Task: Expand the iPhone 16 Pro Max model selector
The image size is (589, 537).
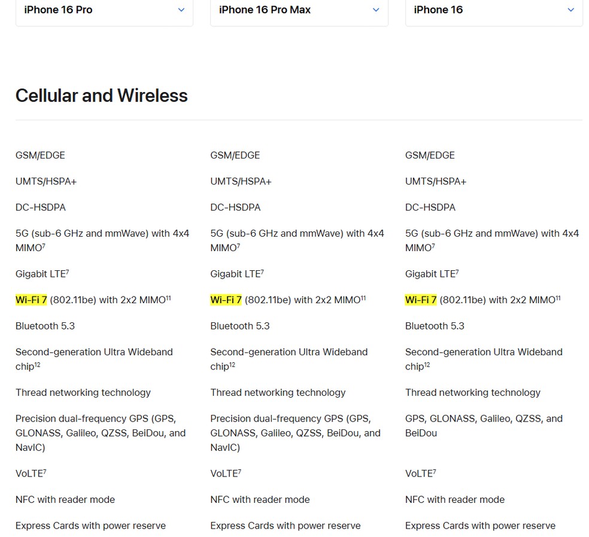Action: pos(299,10)
